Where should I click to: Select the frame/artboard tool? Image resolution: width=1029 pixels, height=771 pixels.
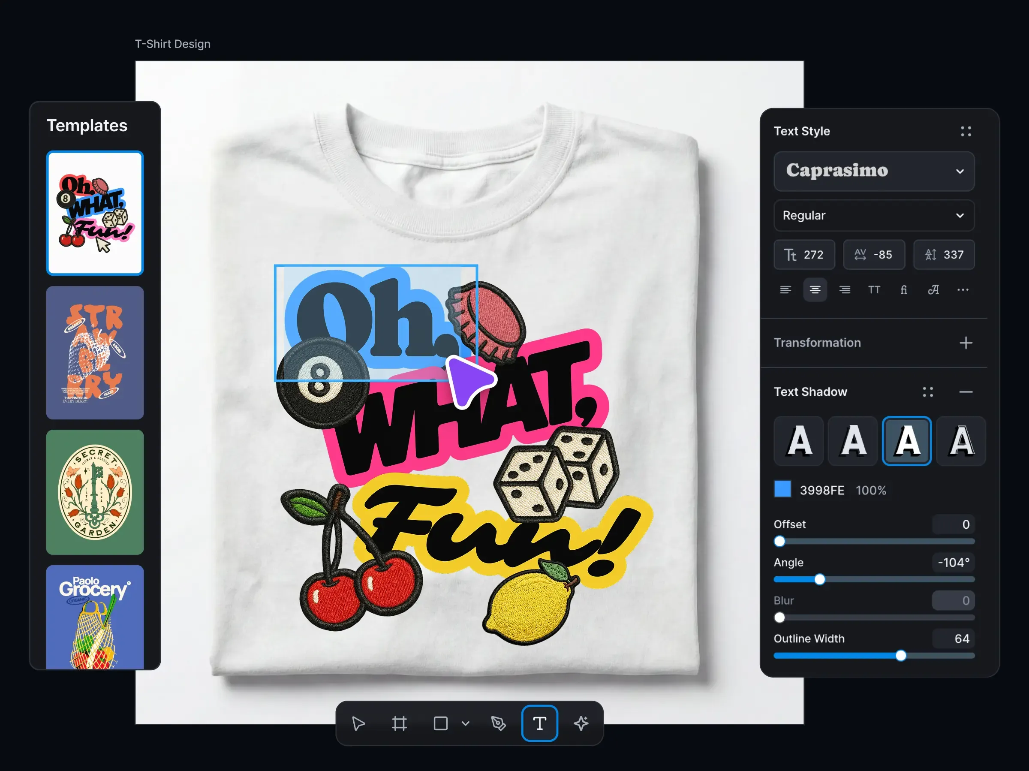coord(399,723)
